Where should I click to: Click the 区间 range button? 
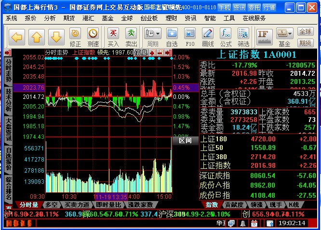(x=185, y=140)
